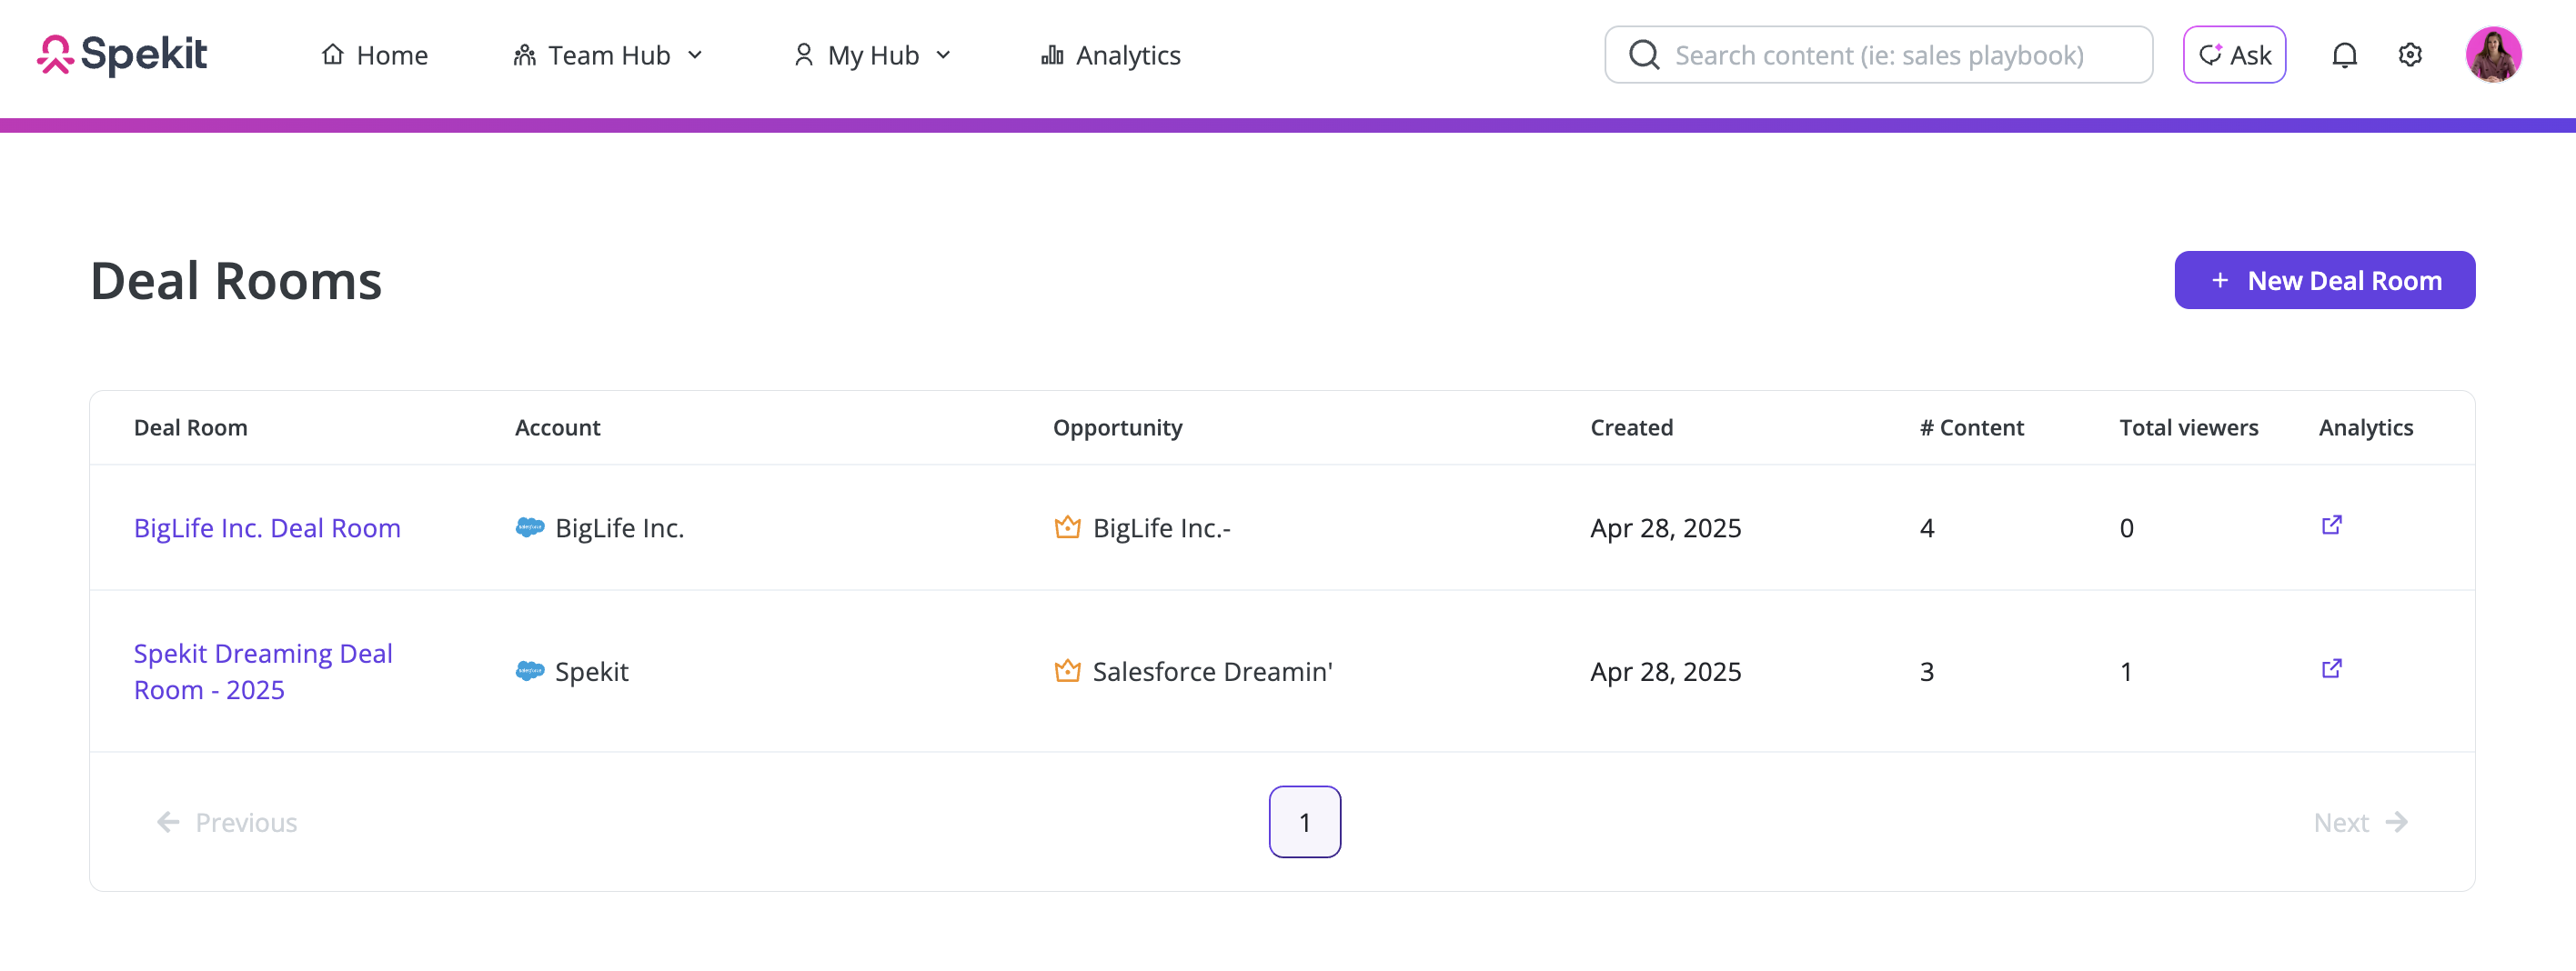The height and width of the screenshot is (971, 2576).
Task: Open the Team Hub menu
Action: (x=608, y=55)
